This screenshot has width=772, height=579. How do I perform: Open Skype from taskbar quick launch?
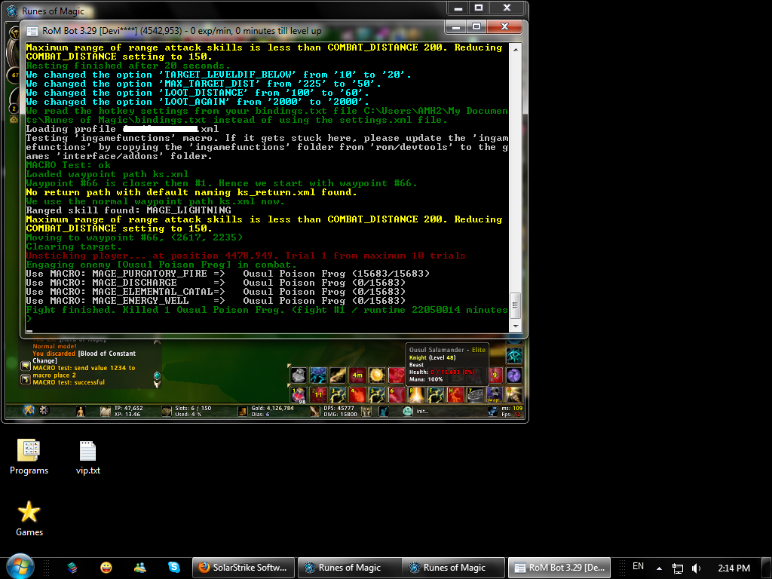click(x=174, y=567)
